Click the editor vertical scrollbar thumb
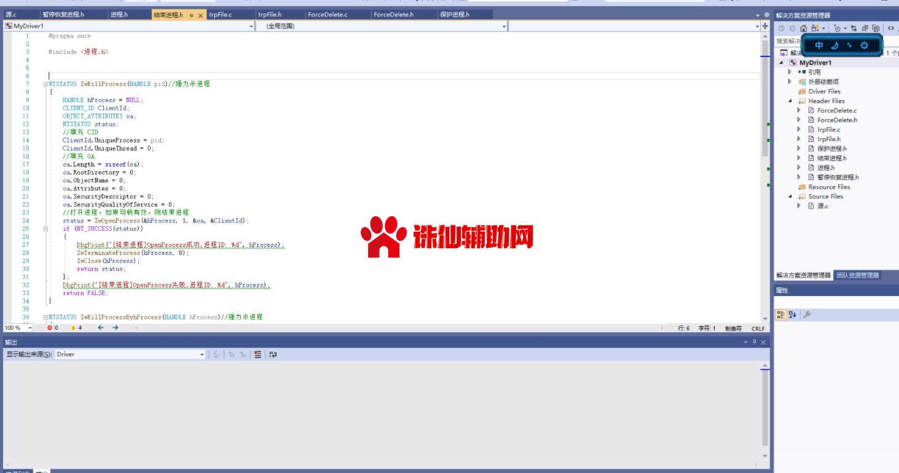899x473 pixels. click(765, 98)
